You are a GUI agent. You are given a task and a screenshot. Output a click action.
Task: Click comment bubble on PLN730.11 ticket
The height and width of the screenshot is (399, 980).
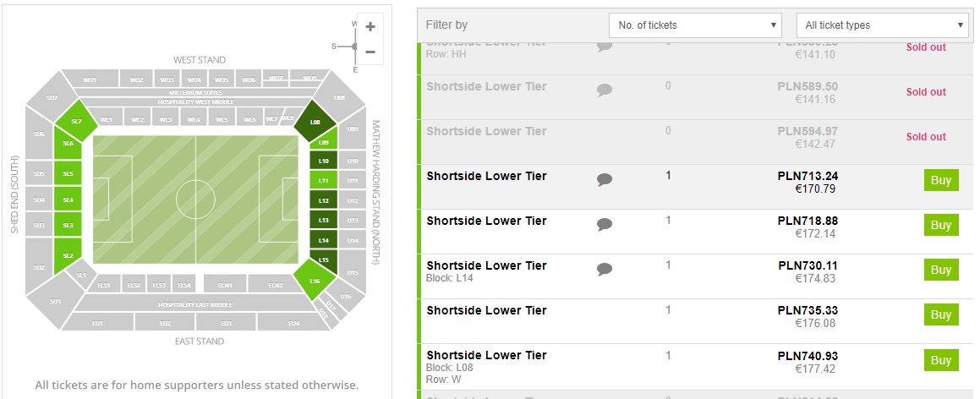point(604,269)
